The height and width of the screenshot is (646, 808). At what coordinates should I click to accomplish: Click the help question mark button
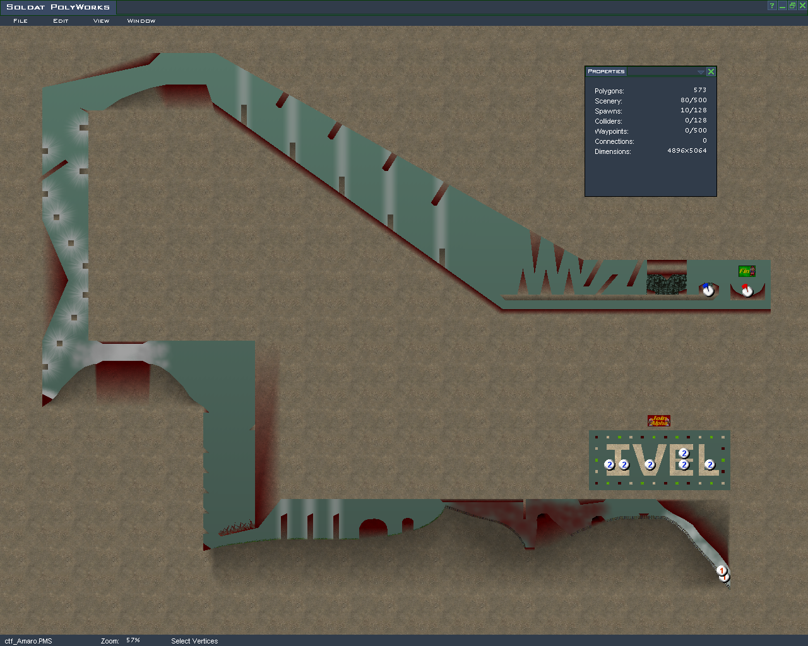point(771,6)
